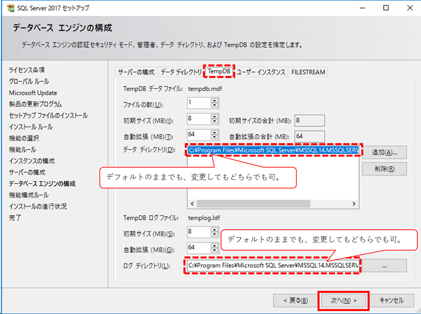Image resolution: width=421 pixels, height=314 pixels.
Task: Click the 機能構成ルール step
Action: point(29,195)
